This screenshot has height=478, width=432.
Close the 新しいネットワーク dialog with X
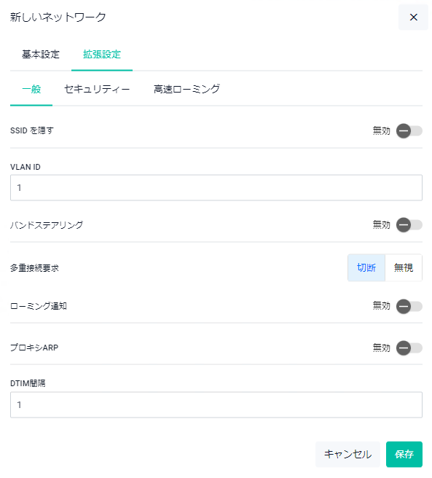[413, 17]
